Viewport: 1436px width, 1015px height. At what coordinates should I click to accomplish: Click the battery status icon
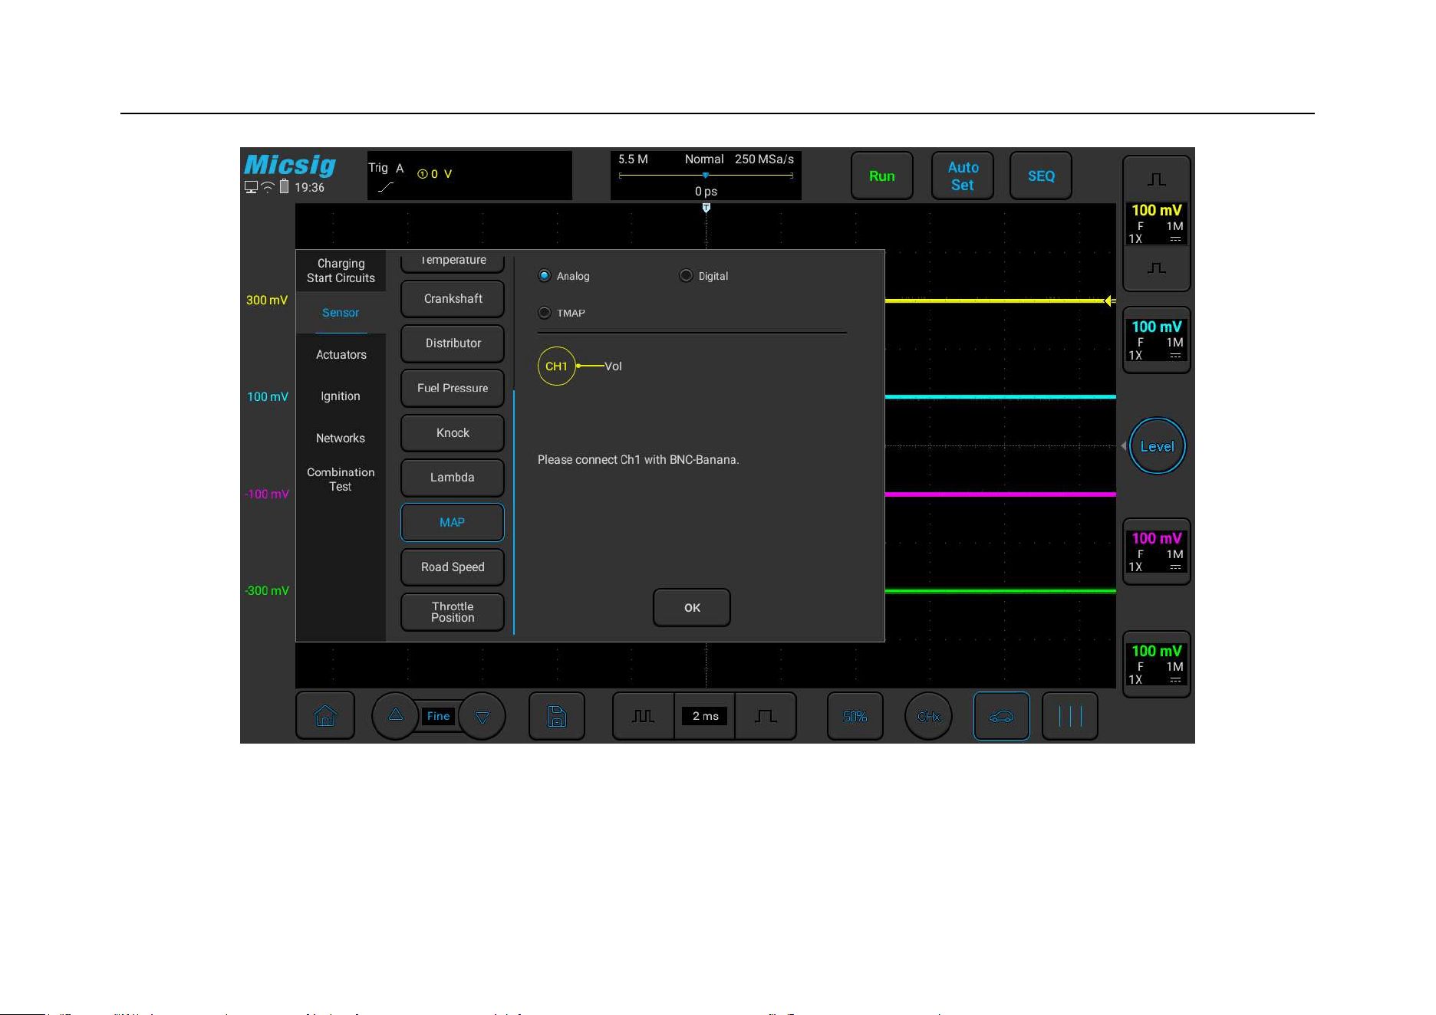(x=285, y=186)
